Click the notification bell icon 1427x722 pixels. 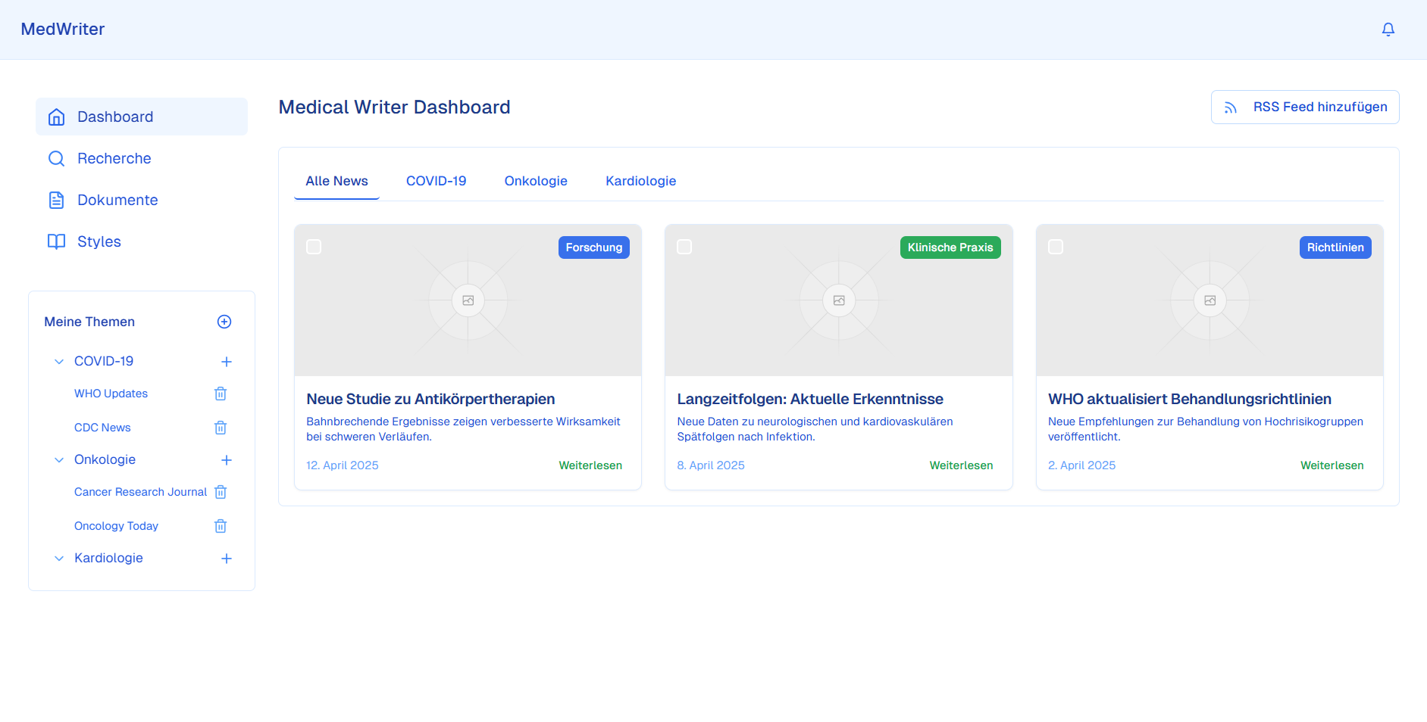(x=1388, y=29)
